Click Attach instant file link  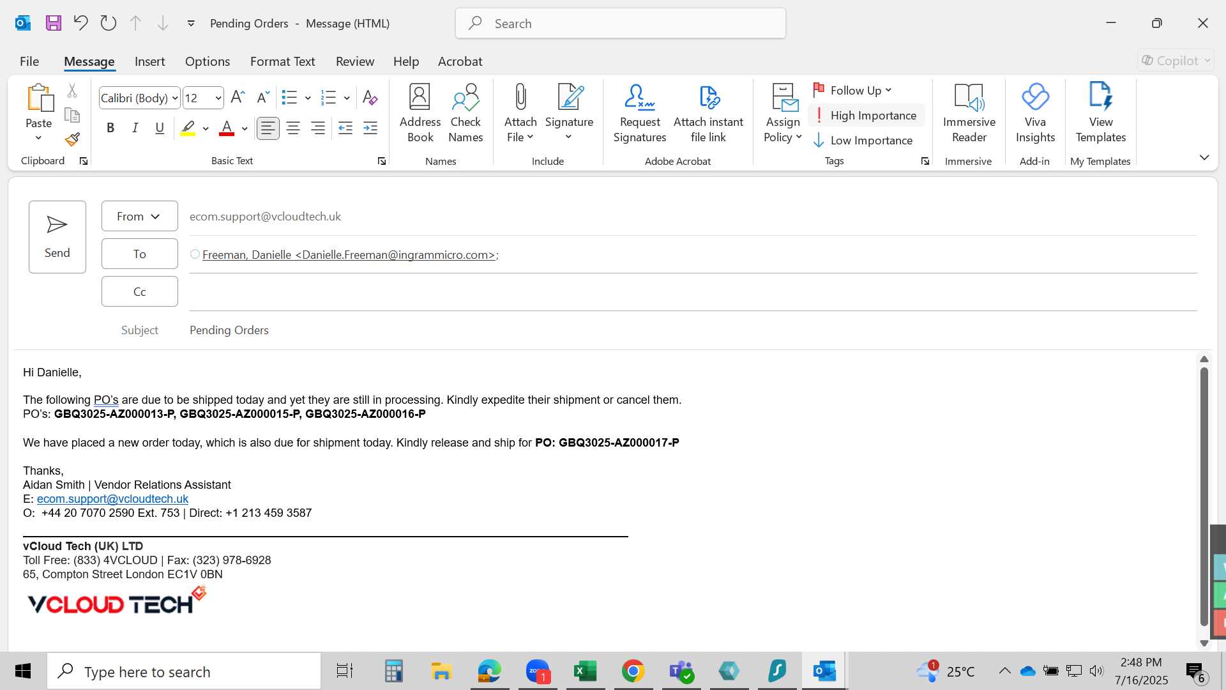coord(708,114)
